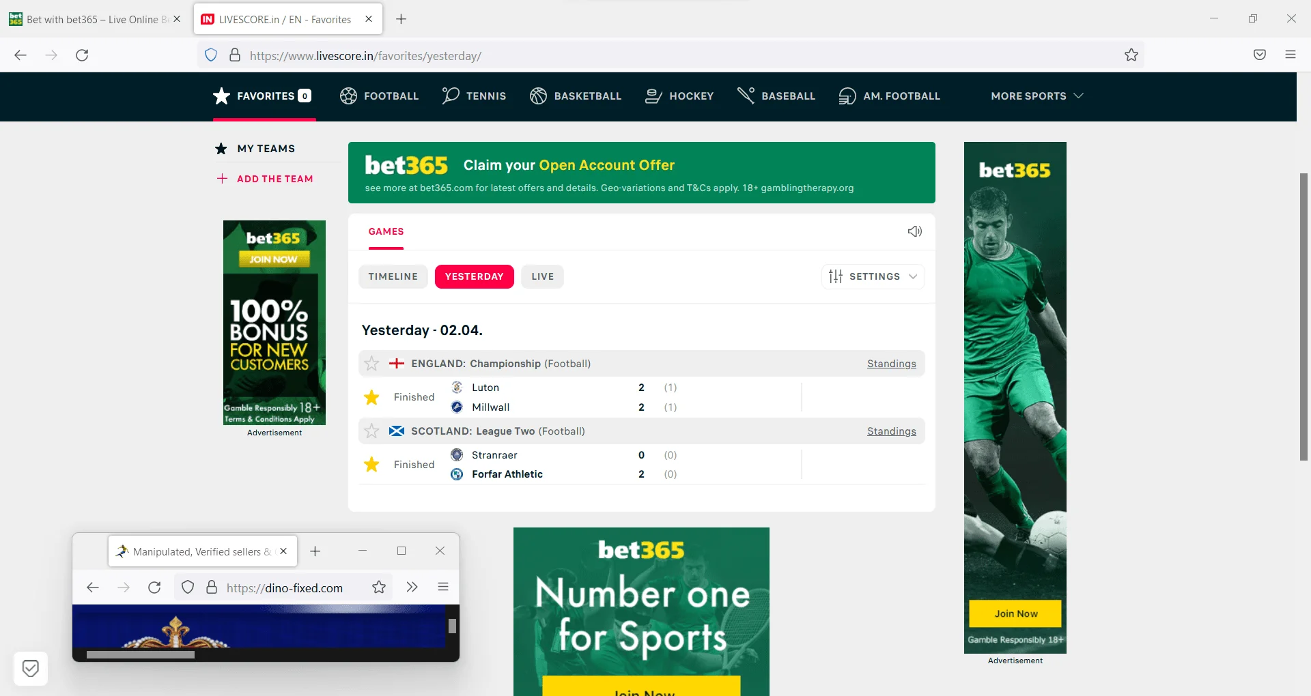Open Standings for Scotland League Two

[892, 431]
